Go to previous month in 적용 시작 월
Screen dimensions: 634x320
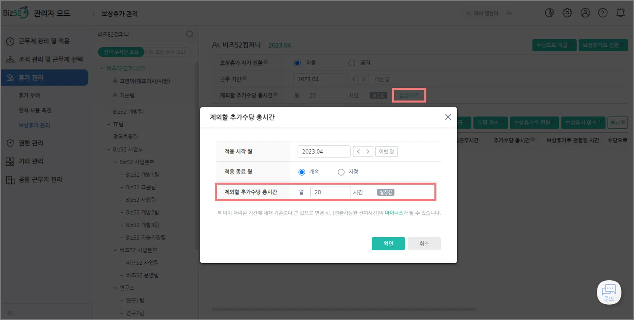tap(358, 151)
